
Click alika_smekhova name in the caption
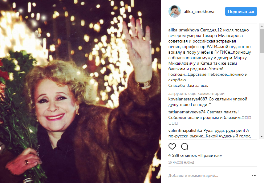tap(184, 30)
